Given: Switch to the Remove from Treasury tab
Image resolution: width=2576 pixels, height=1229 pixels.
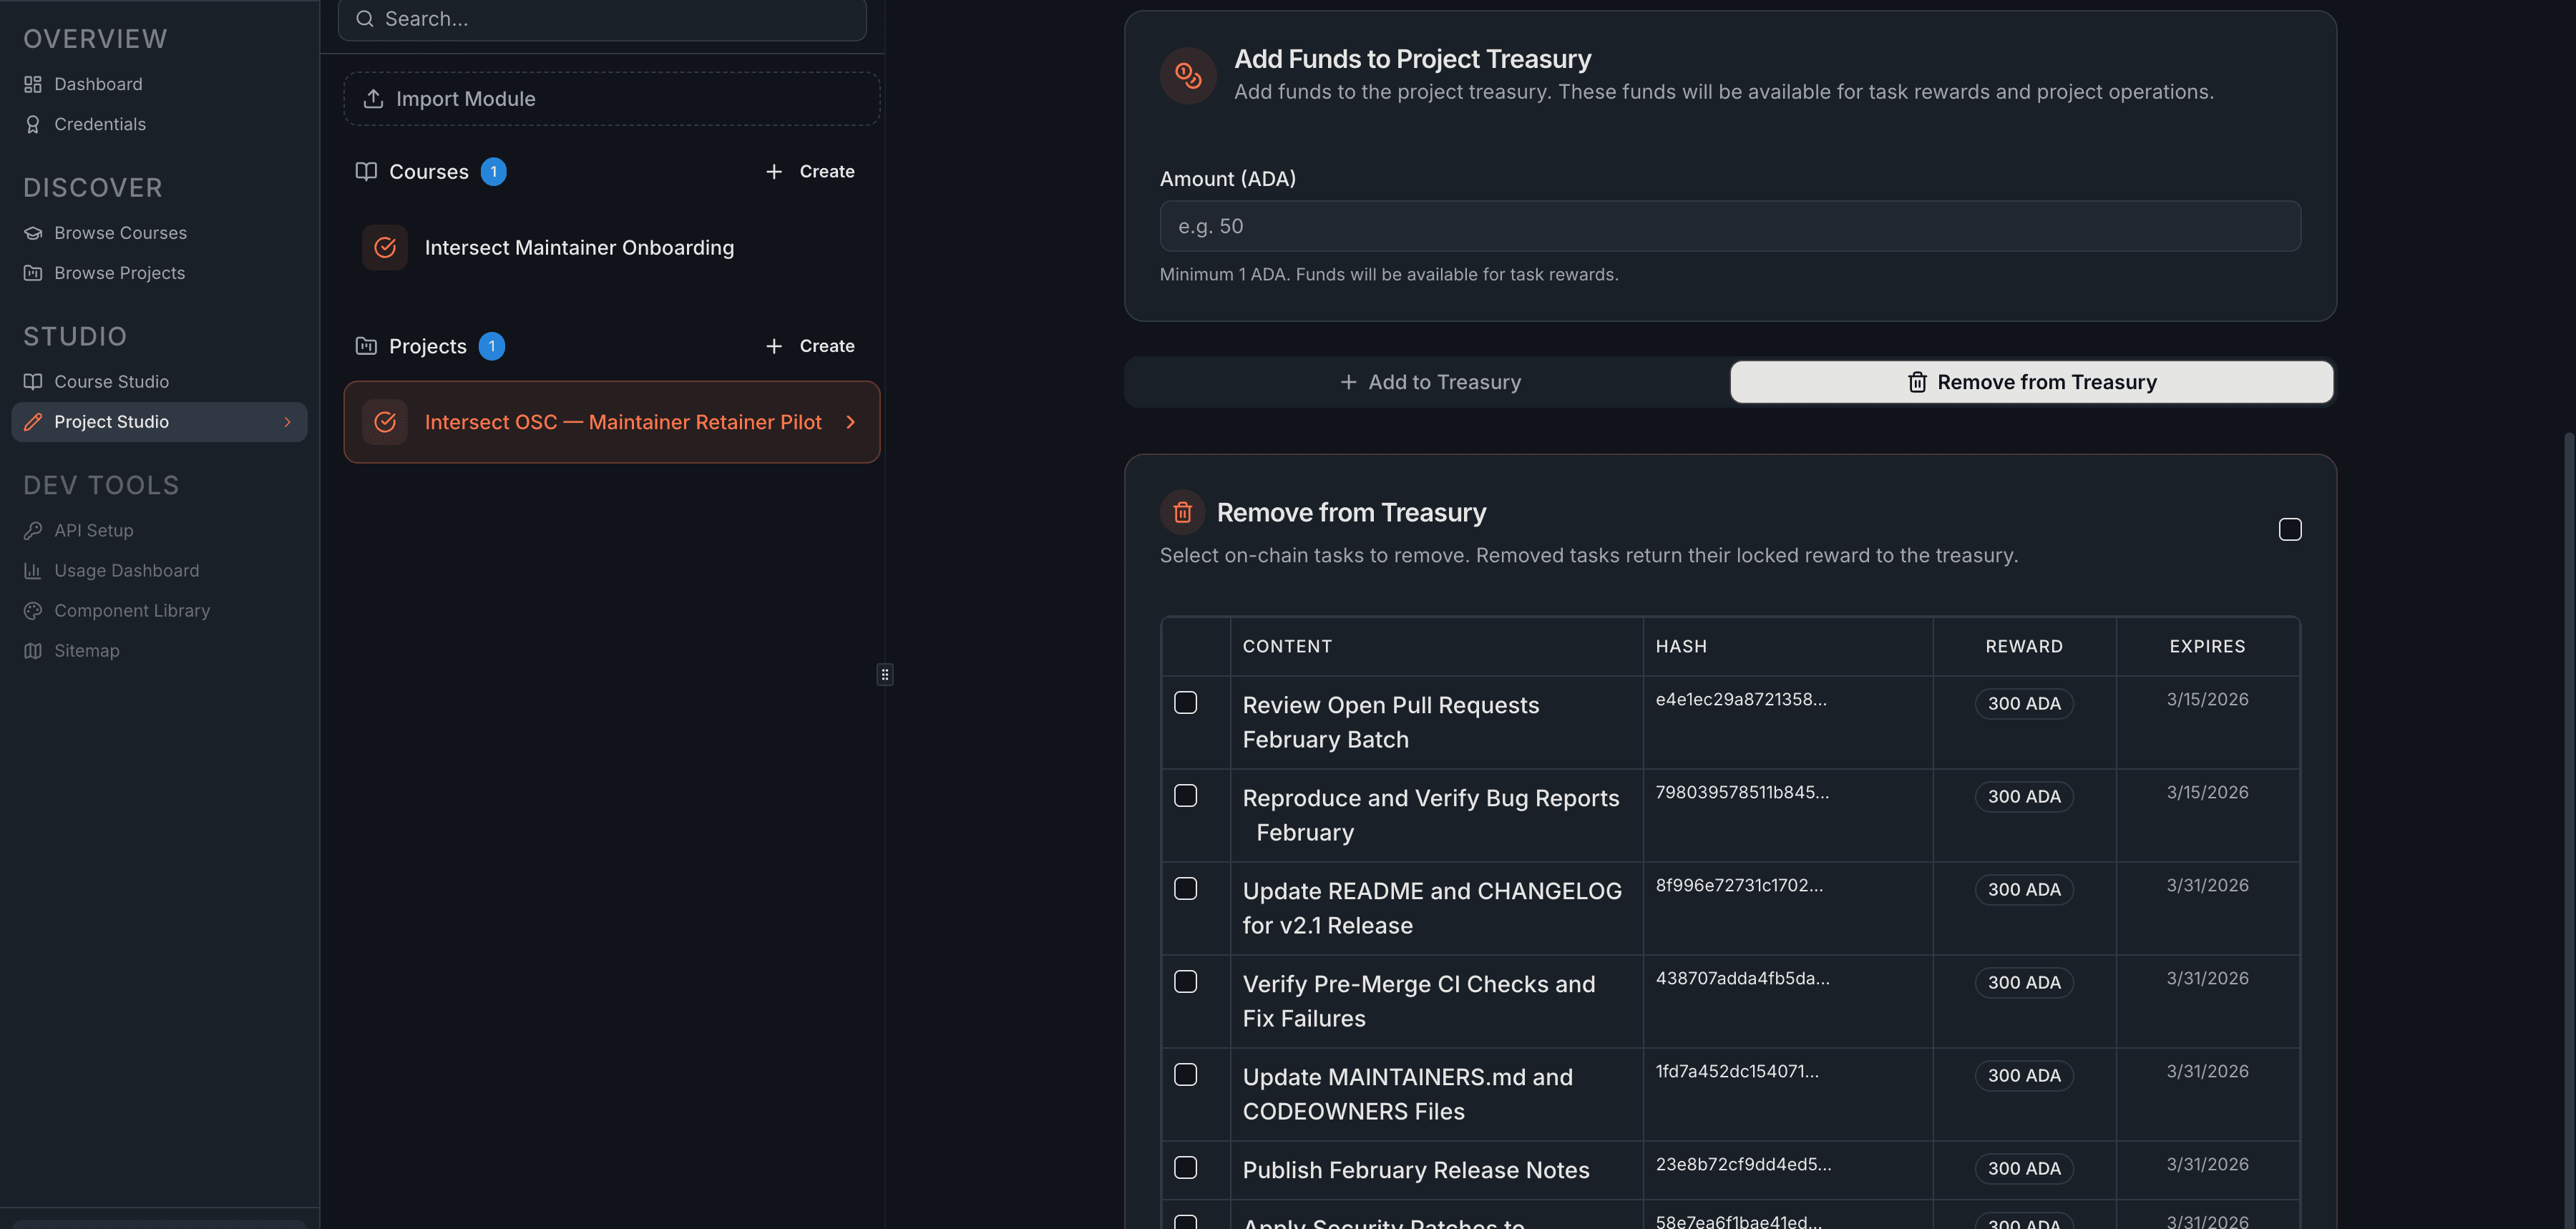Looking at the screenshot, I should [2031, 381].
